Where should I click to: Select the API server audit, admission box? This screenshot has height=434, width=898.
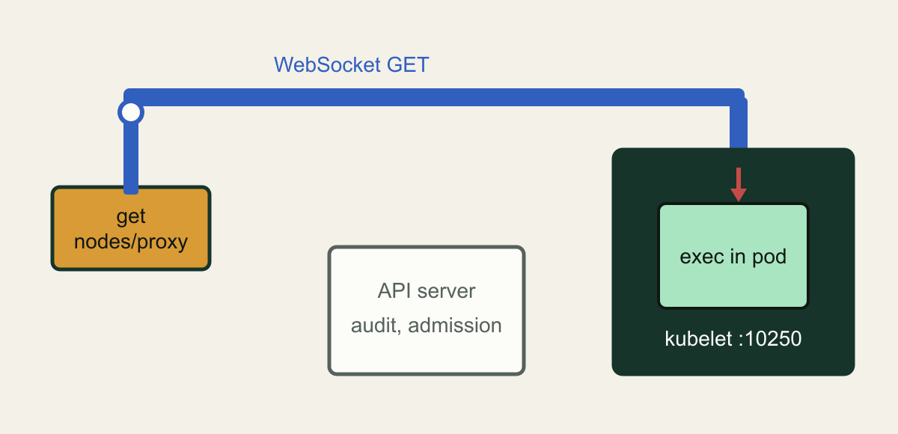coord(427,310)
